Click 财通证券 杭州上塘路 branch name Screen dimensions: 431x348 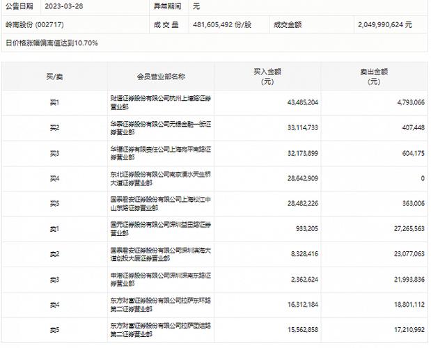pos(161,103)
